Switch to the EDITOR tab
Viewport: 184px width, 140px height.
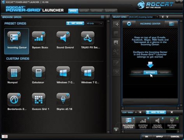[x=84, y=11]
